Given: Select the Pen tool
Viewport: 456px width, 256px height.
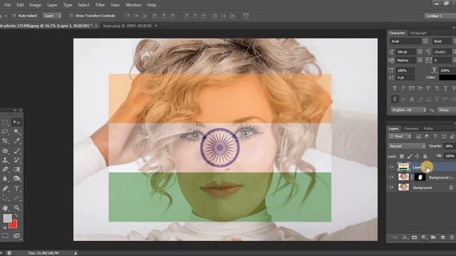Looking at the screenshot, I should point(5,188).
